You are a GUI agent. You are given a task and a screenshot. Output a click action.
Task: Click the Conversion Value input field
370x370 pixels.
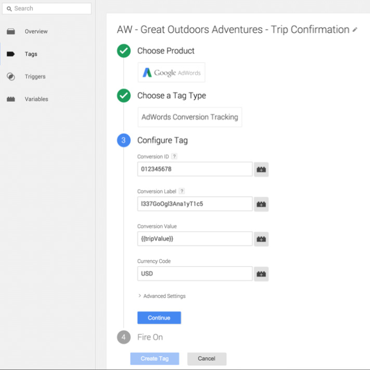tap(195, 239)
